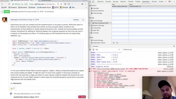Viewport: 176px width, 99px height.
Task: Open the Microsoft Azure bookmark
Action: (x=44, y=7)
